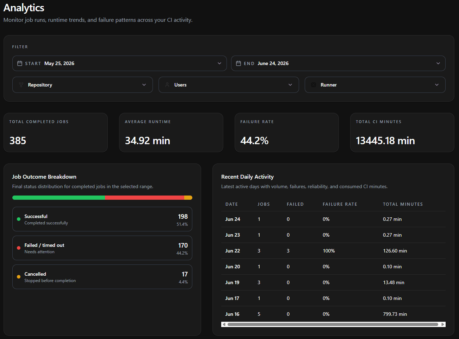Click the Runner chip icon
The height and width of the screenshot is (339, 459).
pyautogui.click(x=314, y=85)
